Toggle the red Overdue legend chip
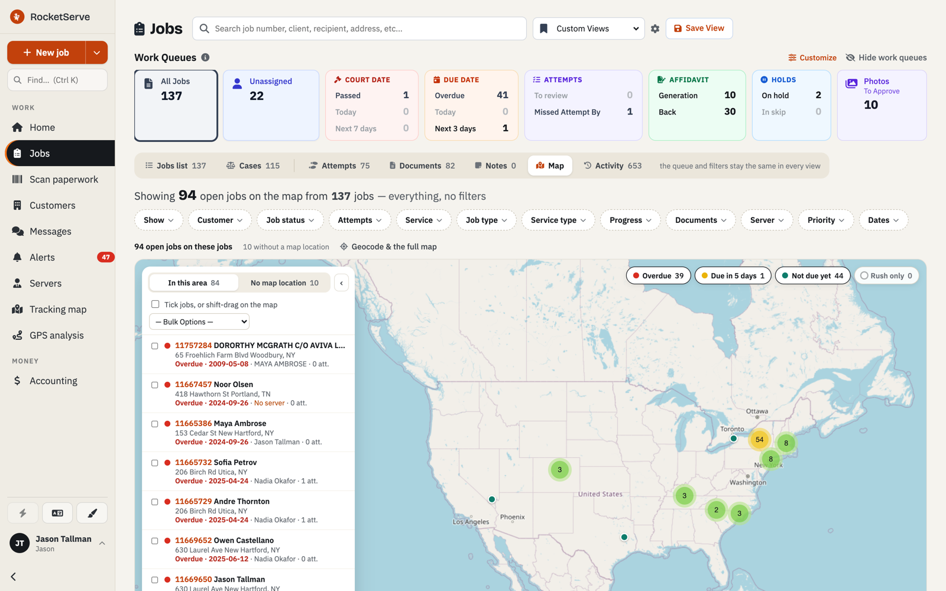The image size is (946, 591). tap(658, 275)
